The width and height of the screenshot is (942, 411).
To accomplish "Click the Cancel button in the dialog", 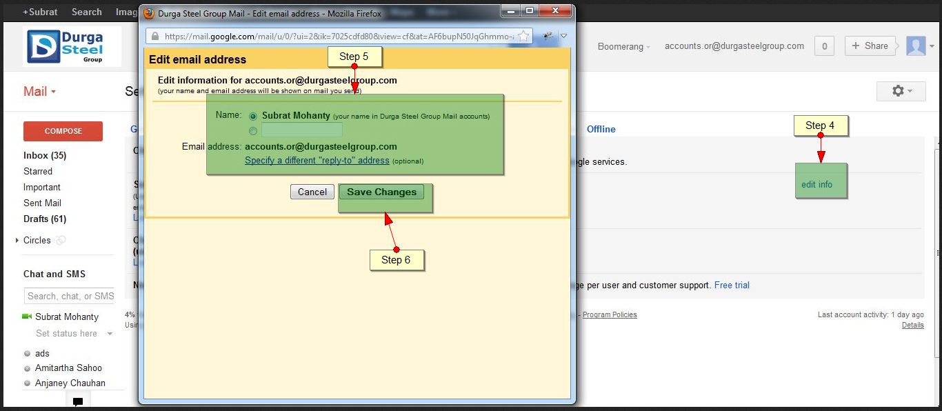I will click(312, 192).
